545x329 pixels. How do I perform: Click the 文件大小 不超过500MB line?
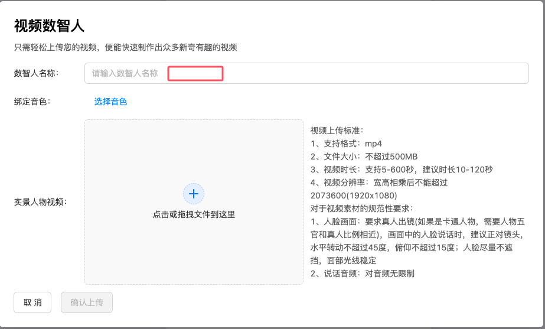point(364,157)
